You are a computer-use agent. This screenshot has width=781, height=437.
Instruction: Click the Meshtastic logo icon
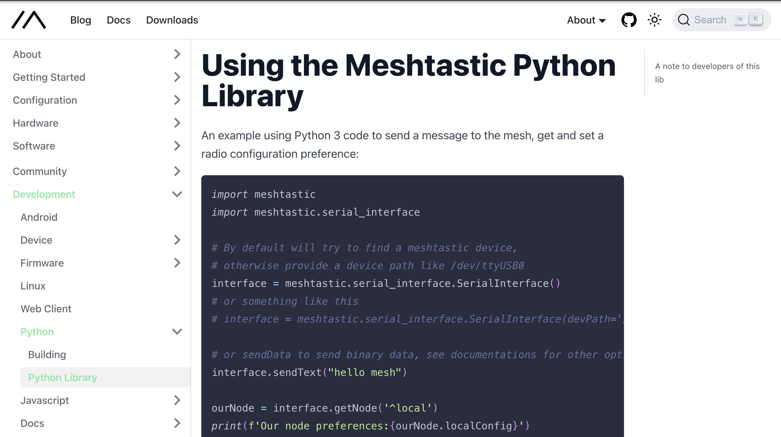(x=29, y=20)
